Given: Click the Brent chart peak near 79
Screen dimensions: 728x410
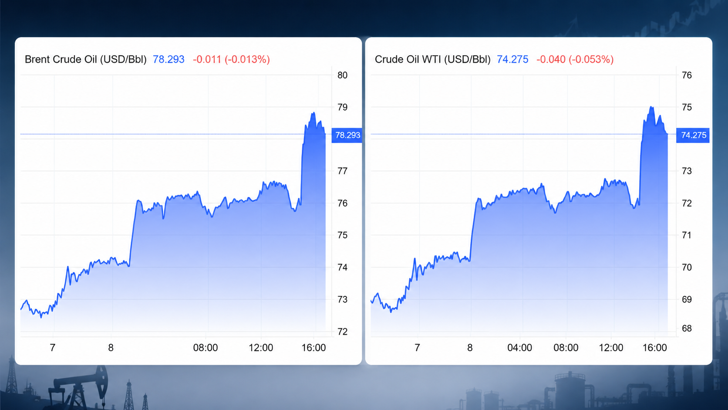Looking at the screenshot, I should click(x=313, y=113).
